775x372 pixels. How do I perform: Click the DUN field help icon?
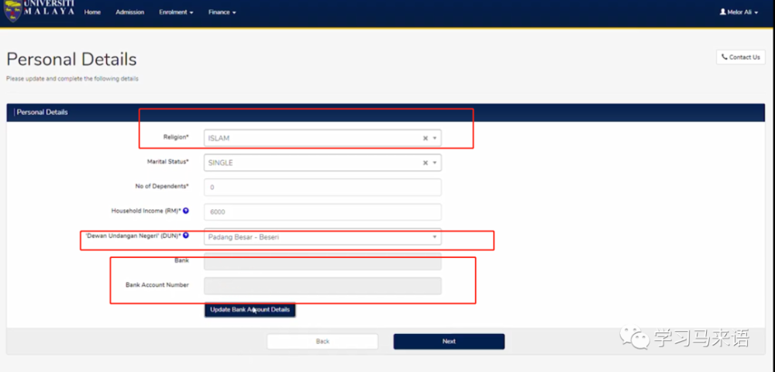tap(186, 236)
